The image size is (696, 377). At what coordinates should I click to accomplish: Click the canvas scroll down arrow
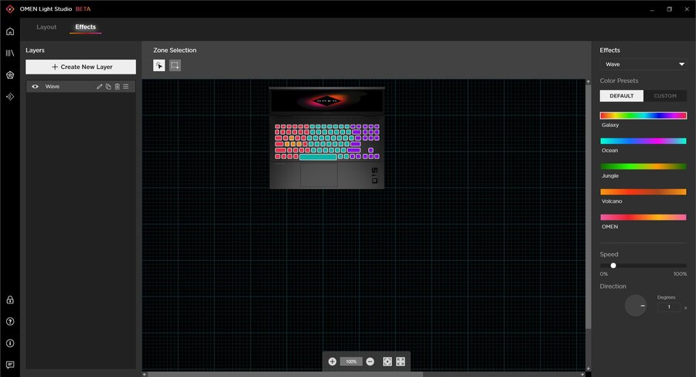(x=589, y=368)
